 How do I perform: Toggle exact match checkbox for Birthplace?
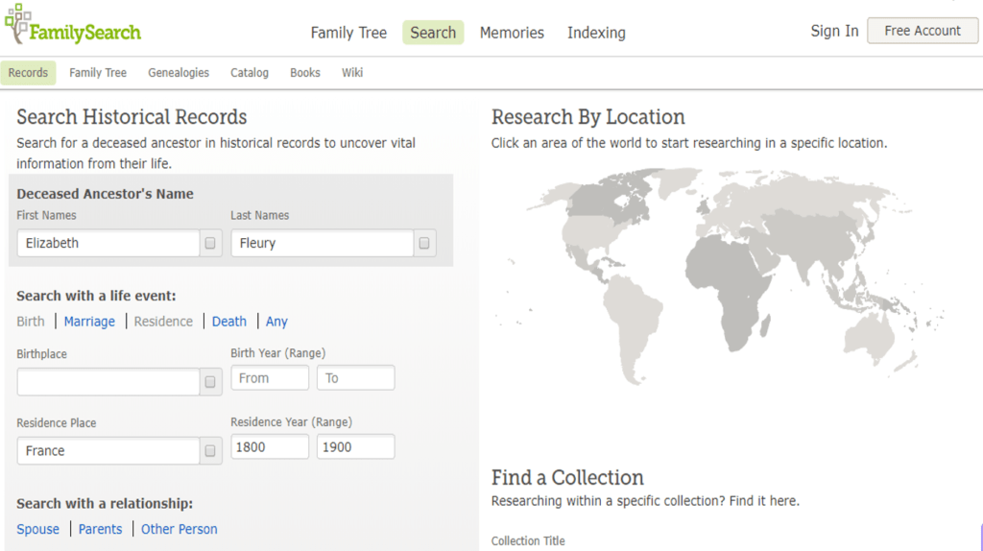210,382
